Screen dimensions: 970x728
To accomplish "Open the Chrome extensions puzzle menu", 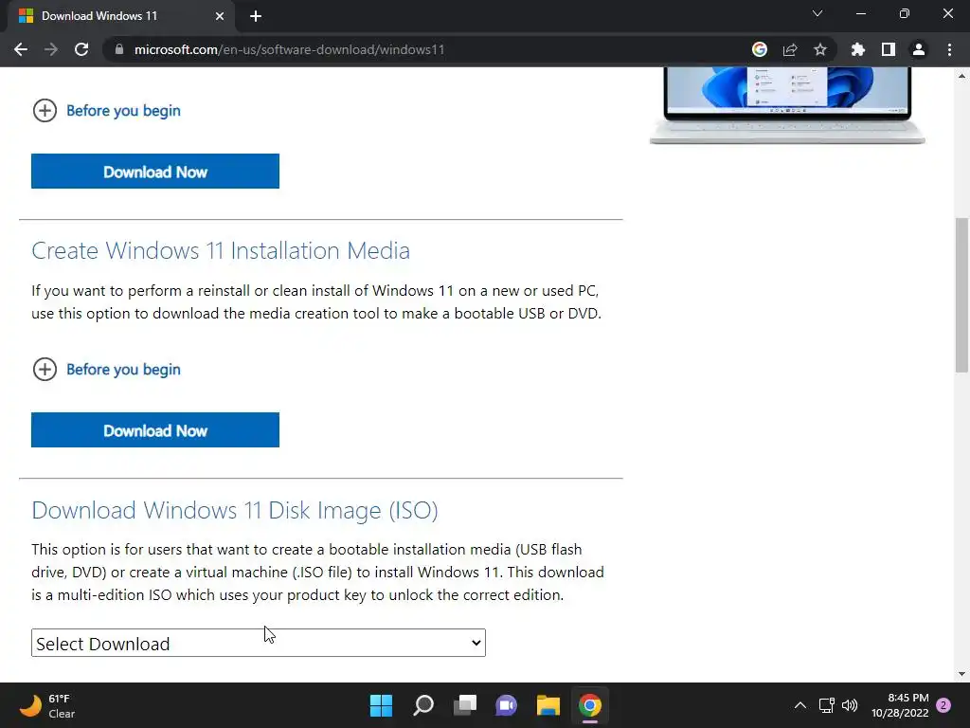I will click(858, 49).
